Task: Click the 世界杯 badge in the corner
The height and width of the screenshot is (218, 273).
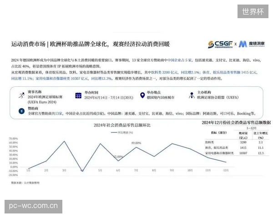Action: pyautogui.click(x=253, y=11)
